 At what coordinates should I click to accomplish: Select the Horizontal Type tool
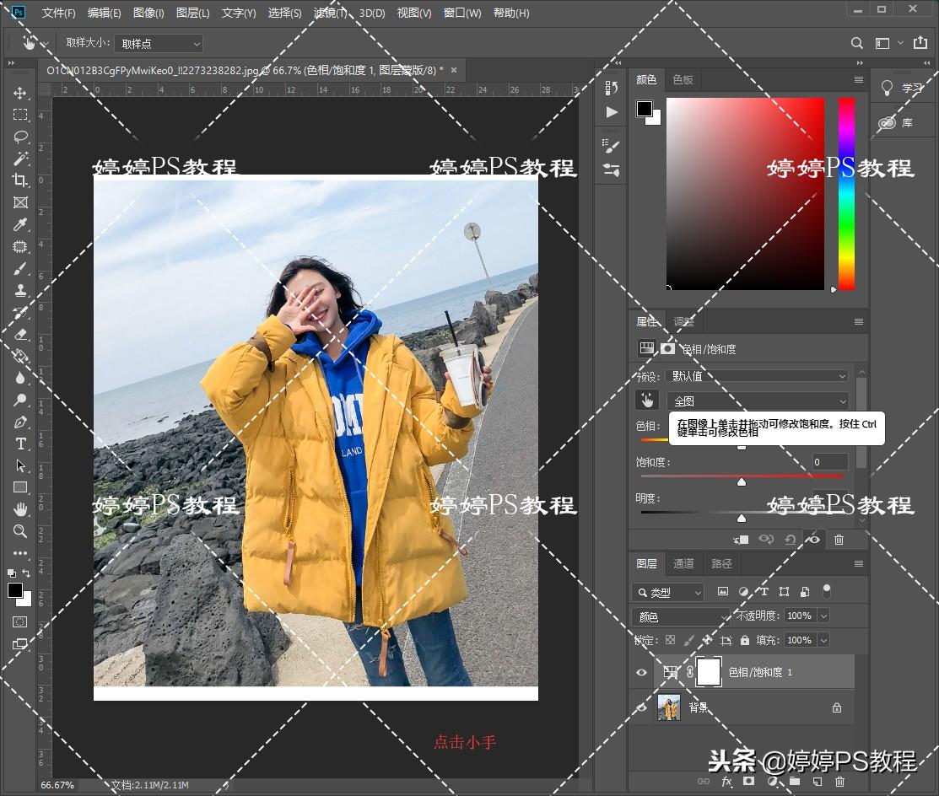tap(20, 444)
